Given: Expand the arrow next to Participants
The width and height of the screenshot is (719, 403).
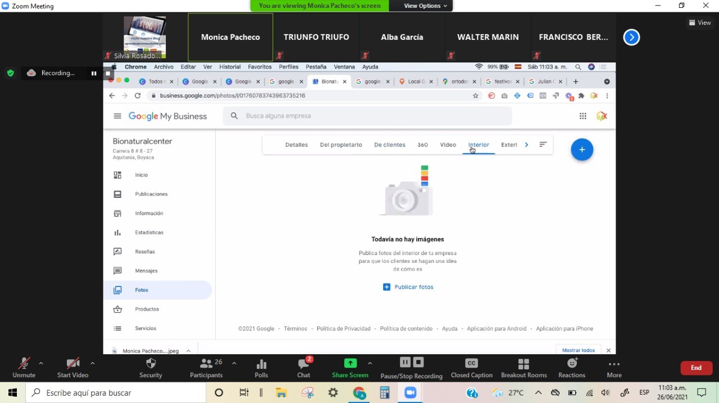Looking at the screenshot, I should click(234, 363).
